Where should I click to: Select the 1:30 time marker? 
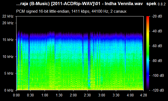[x=59, y=95]
